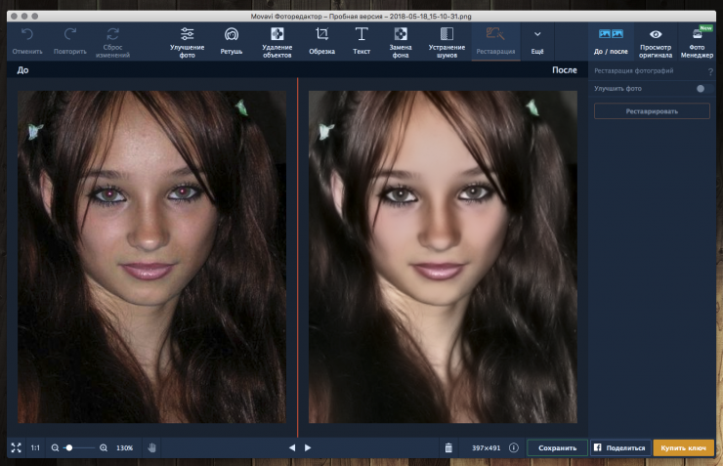
Task: Open the Улучшение фото tool
Action: [187, 42]
